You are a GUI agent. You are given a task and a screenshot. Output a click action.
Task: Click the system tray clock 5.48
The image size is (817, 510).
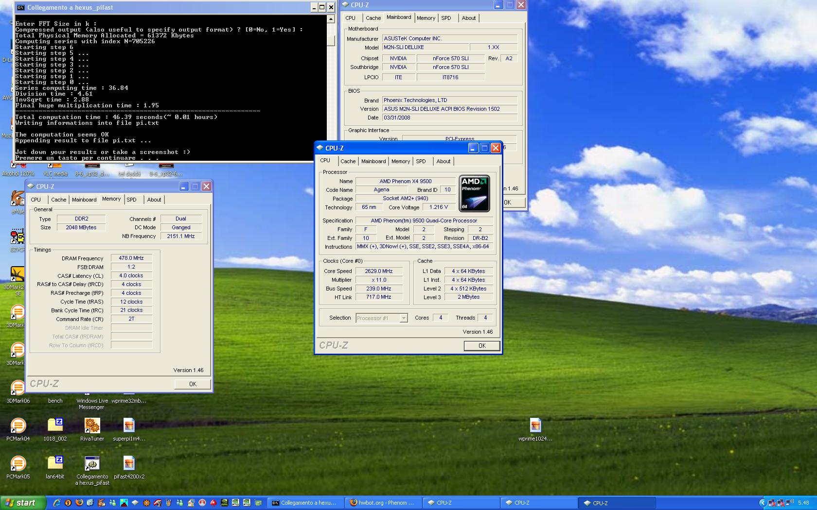[x=803, y=503]
